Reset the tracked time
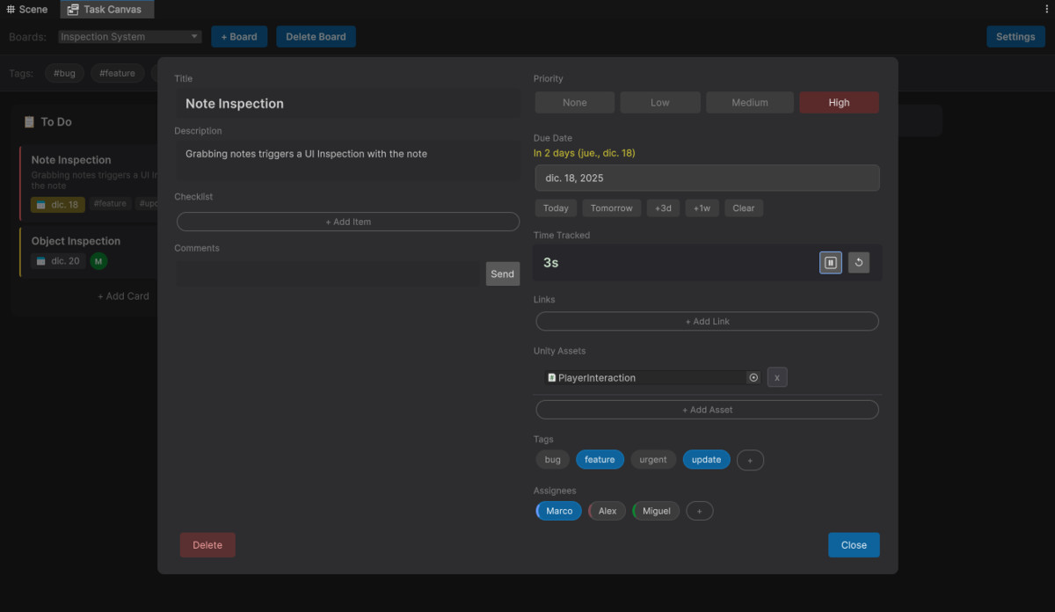1055x612 pixels. coord(858,263)
